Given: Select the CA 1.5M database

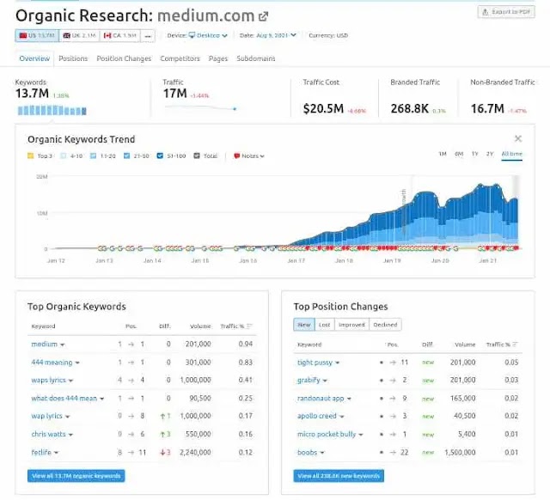Looking at the screenshot, I should pyautogui.click(x=120, y=35).
